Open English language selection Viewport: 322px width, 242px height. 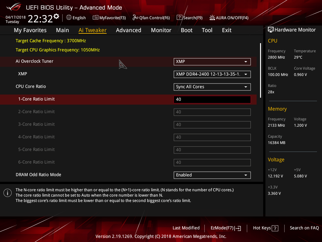pos(79,18)
